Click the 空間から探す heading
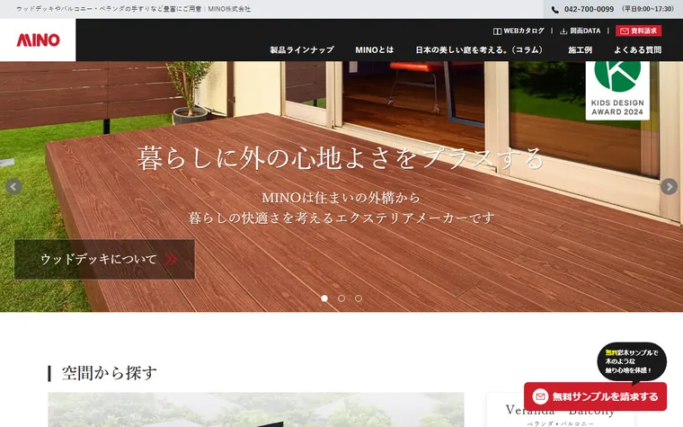Image resolution: width=683 pixels, height=427 pixels. pos(109,373)
